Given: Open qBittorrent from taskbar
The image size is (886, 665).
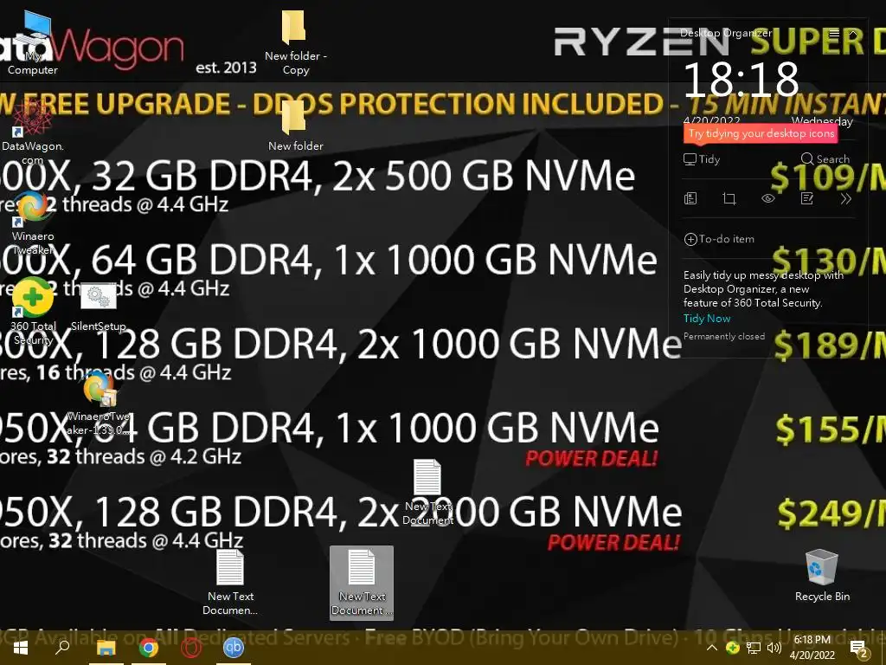Looking at the screenshot, I should coord(234,648).
